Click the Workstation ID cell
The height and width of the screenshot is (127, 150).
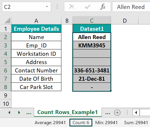(36, 54)
